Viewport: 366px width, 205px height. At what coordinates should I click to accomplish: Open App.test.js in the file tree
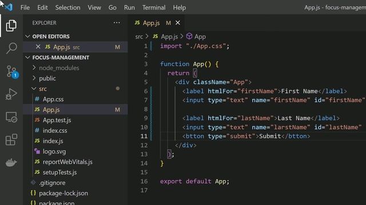click(57, 120)
